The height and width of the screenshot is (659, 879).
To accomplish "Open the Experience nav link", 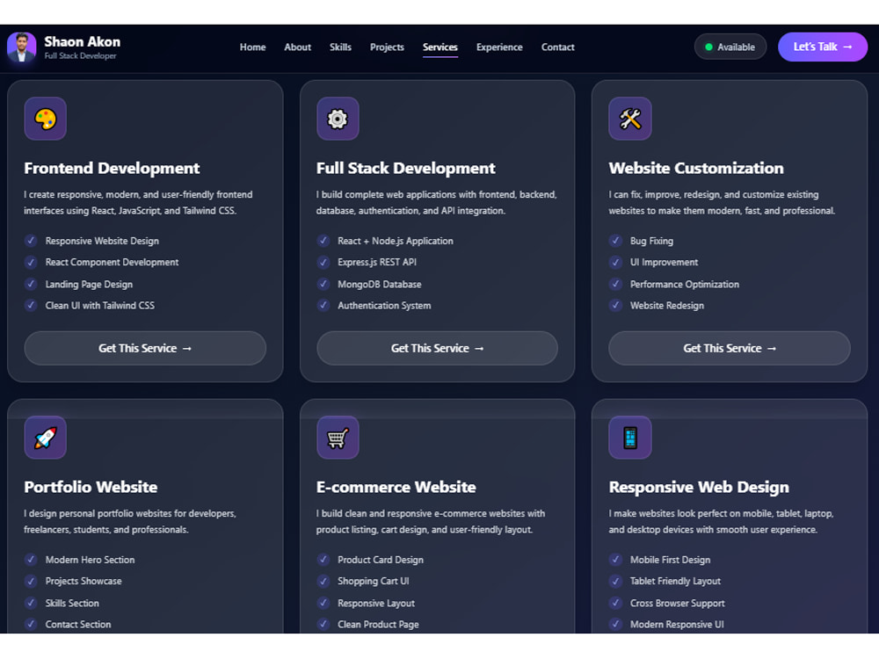I will 499,47.
